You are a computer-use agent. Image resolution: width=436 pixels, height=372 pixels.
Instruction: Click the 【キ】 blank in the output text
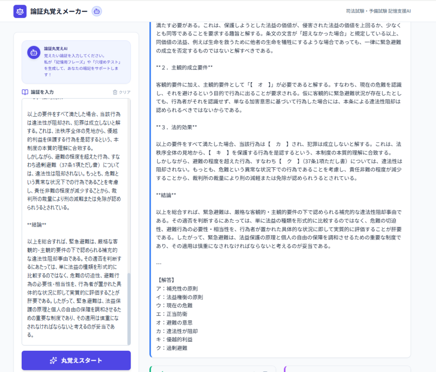[x=219, y=153]
